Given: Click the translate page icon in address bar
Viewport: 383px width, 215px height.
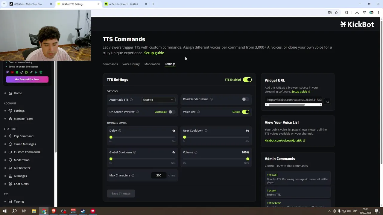Looking at the screenshot, I should (x=330, y=13).
